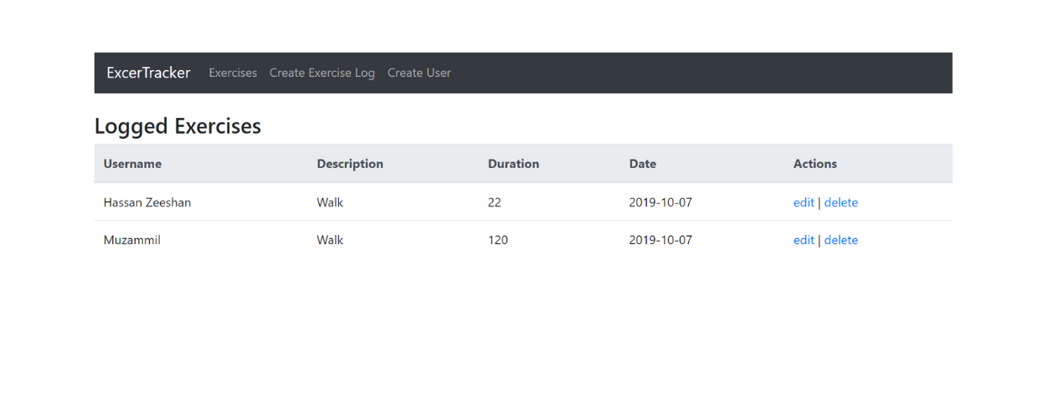Edit Hassan Zeeshan's exercise entry

coord(804,202)
